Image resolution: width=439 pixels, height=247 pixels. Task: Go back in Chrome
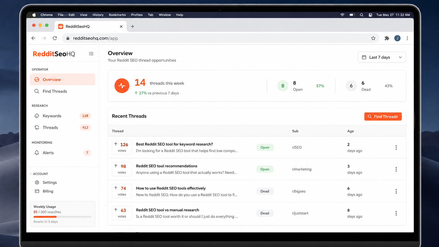[33, 38]
